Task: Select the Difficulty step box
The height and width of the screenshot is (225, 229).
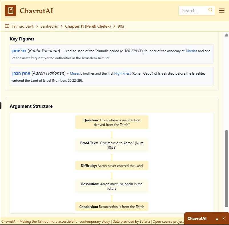Action: [x=112, y=165]
